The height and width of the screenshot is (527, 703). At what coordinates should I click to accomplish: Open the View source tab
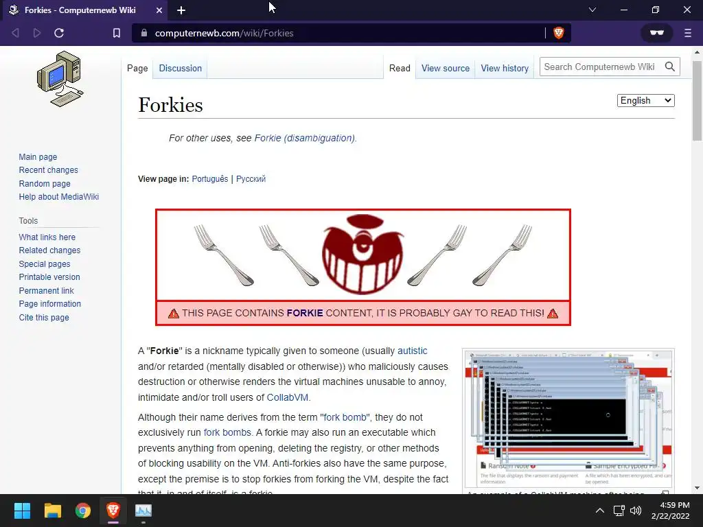pos(445,68)
